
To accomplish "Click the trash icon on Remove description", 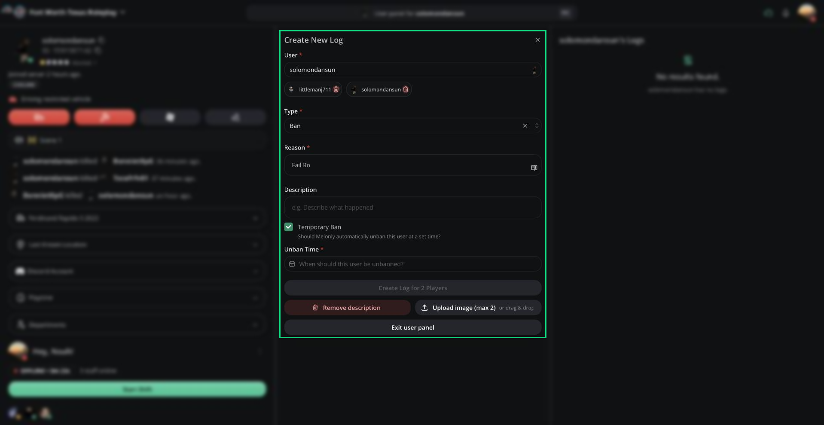I will 315,308.
